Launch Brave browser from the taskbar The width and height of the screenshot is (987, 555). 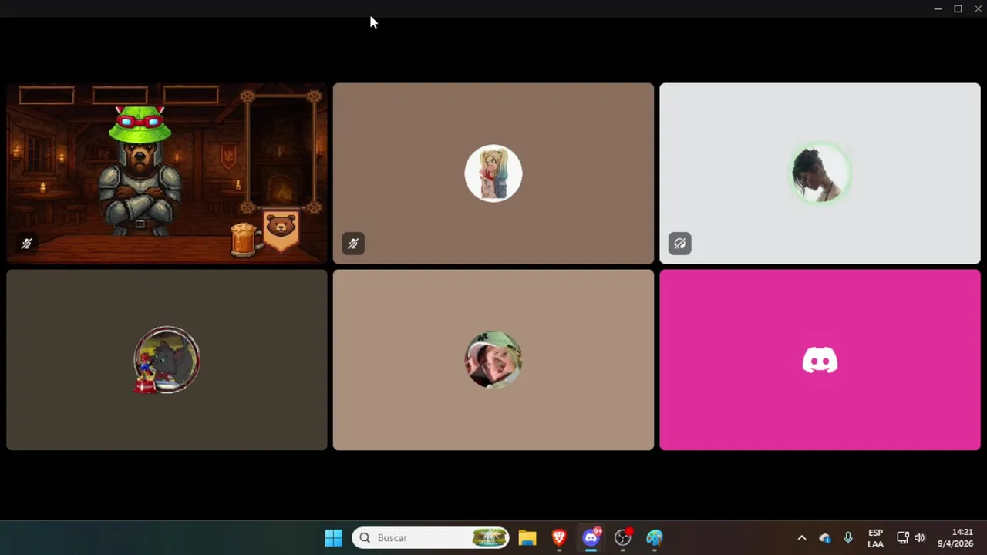559,537
